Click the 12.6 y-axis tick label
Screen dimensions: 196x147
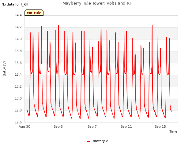click(18, 122)
